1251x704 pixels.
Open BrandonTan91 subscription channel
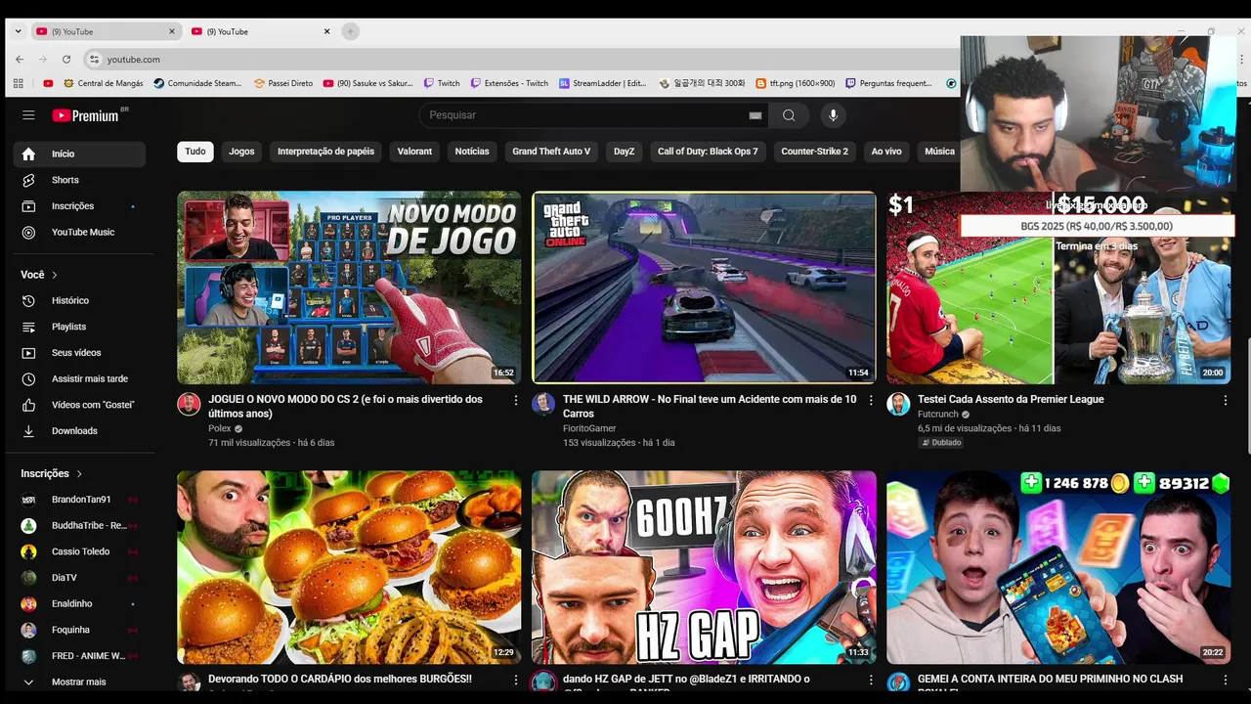pos(79,500)
